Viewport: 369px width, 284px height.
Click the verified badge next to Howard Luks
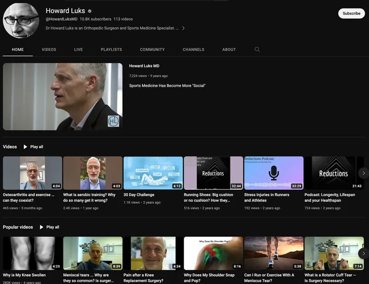[89, 11]
